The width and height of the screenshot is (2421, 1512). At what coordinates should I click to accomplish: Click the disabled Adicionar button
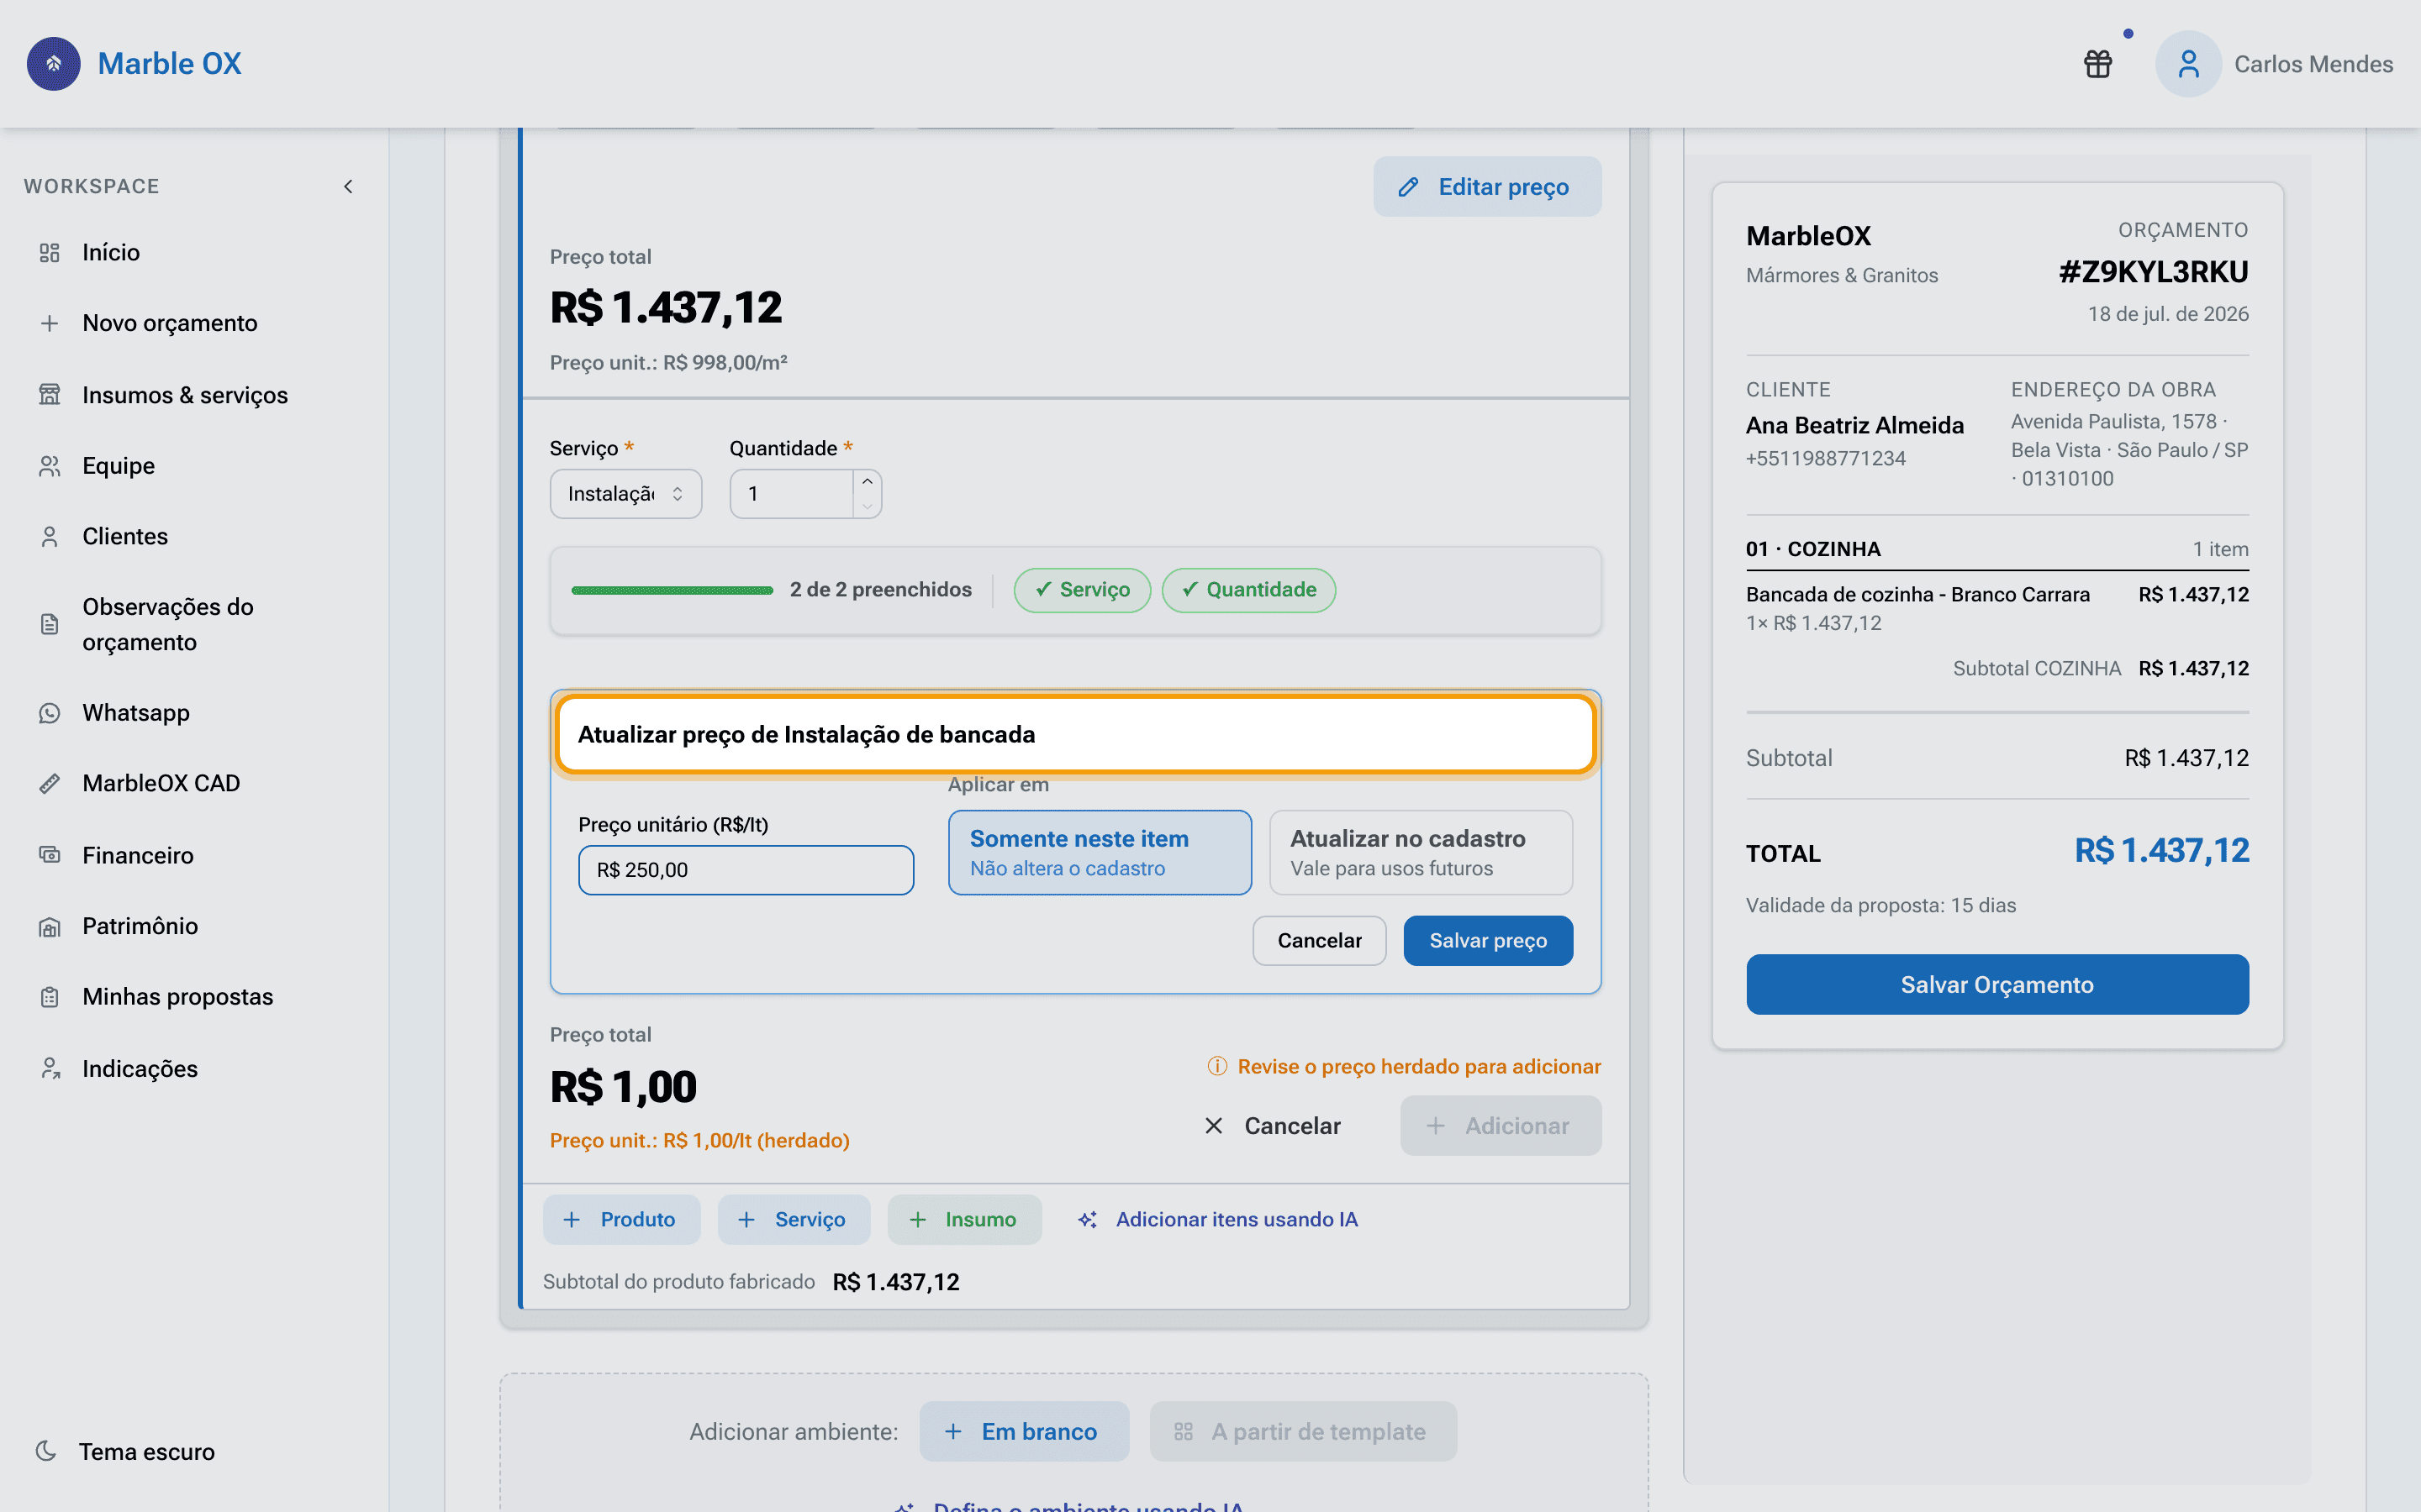[1501, 1126]
